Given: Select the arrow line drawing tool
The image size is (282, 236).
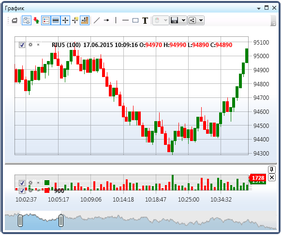Looking at the screenshot, I should tap(106, 20).
